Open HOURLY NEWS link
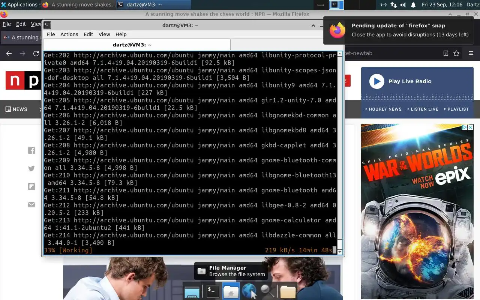Viewport: 480px width, 300px height. click(x=384, y=109)
